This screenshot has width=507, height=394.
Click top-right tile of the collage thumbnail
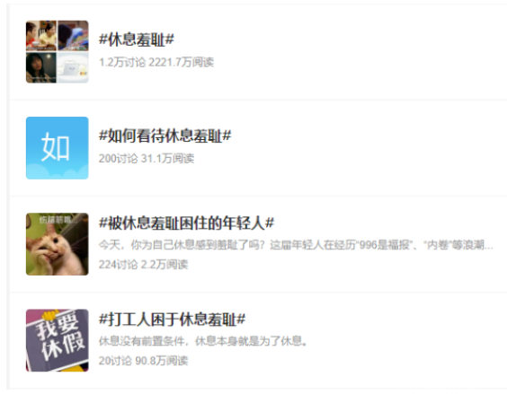coord(74,36)
